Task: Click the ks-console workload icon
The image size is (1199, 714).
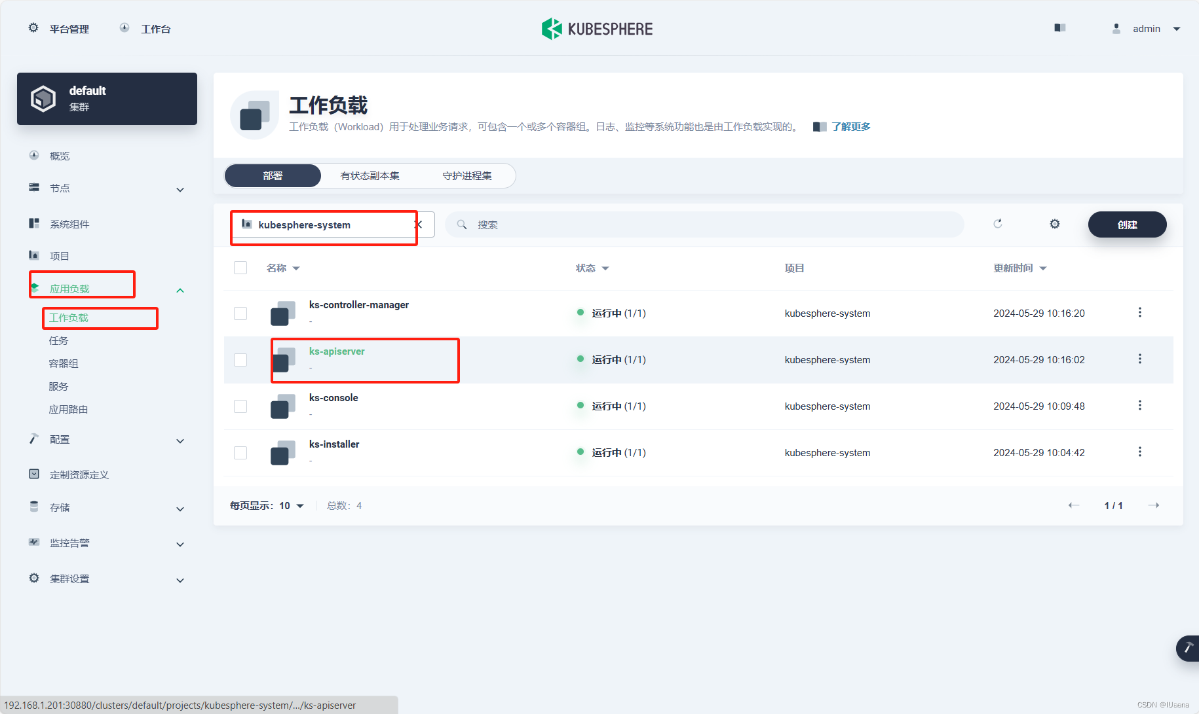Action: (283, 406)
